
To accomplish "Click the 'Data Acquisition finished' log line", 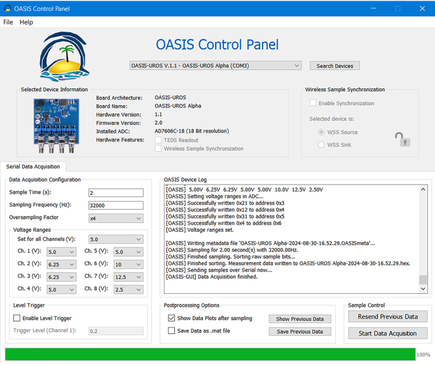I will pyautogui.click(x=212, y=277).
